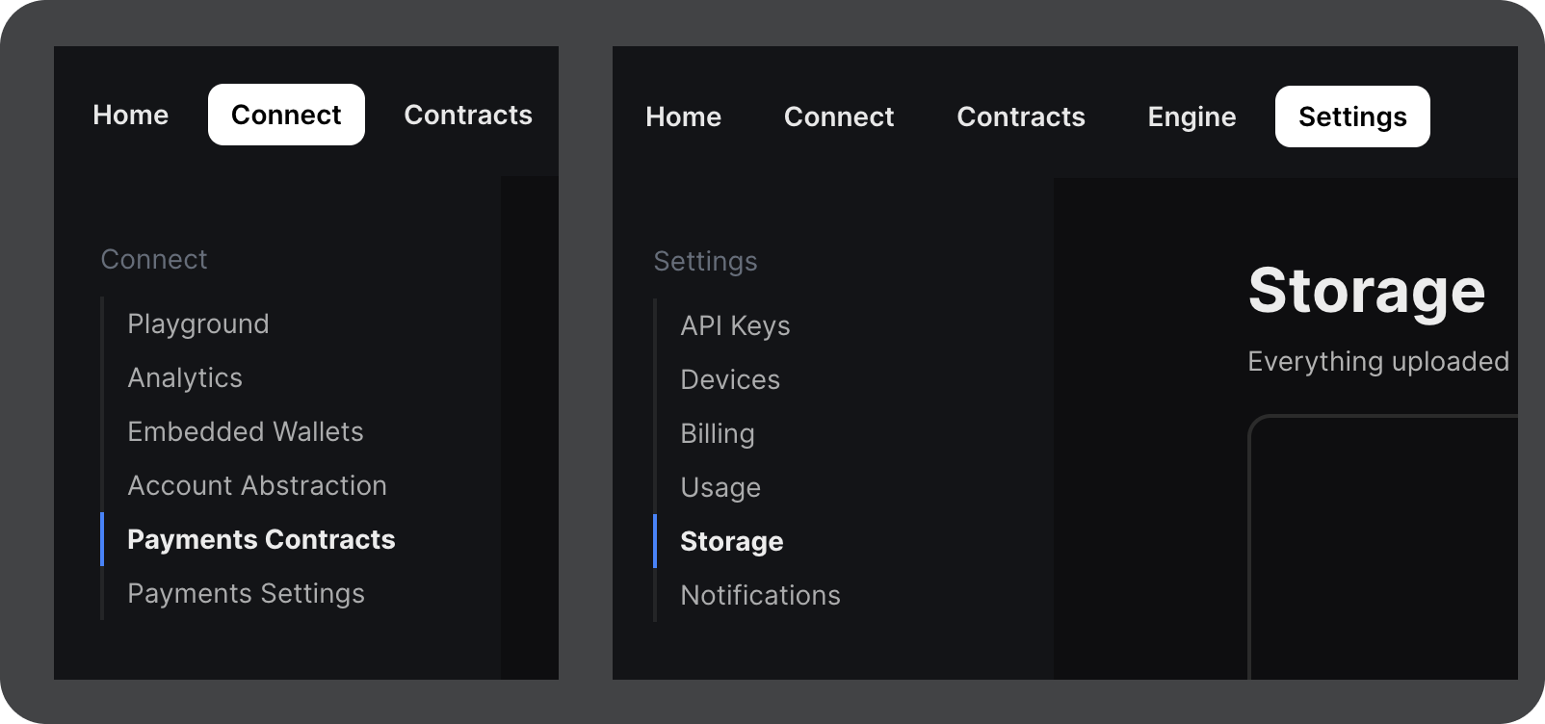Viewport: 1545px width, 724px height.
Task: Open Payments Settings sidebar link
Action: 246,593
